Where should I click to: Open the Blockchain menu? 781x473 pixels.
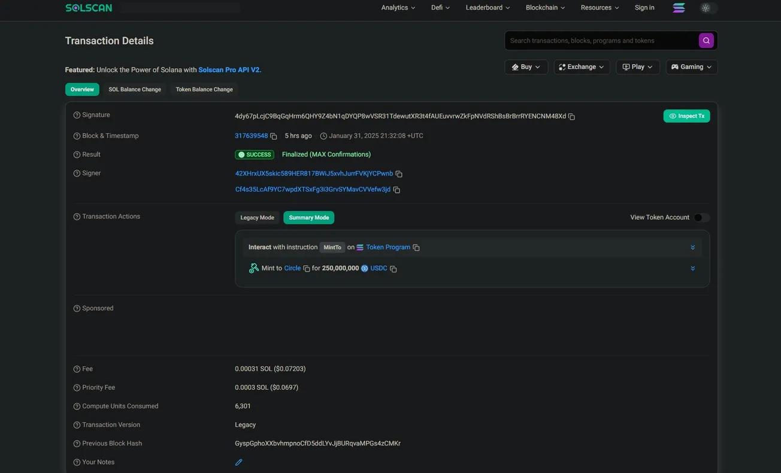(x=546, y=8)
